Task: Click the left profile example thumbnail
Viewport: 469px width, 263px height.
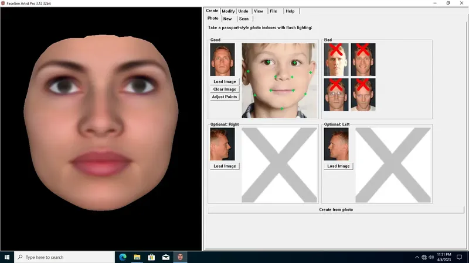Action: (x=336, y=144)
